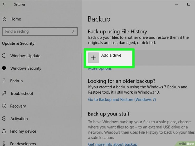Maximize the Settings window

coord(189,4)
